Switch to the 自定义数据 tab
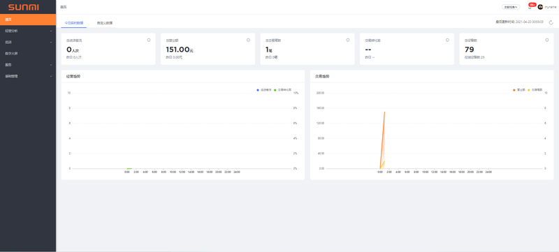Screen dimensions: 559x252 point(105,23)
